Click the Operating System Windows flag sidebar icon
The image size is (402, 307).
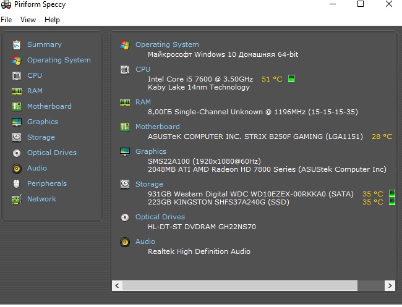click(x=17, y=60)
